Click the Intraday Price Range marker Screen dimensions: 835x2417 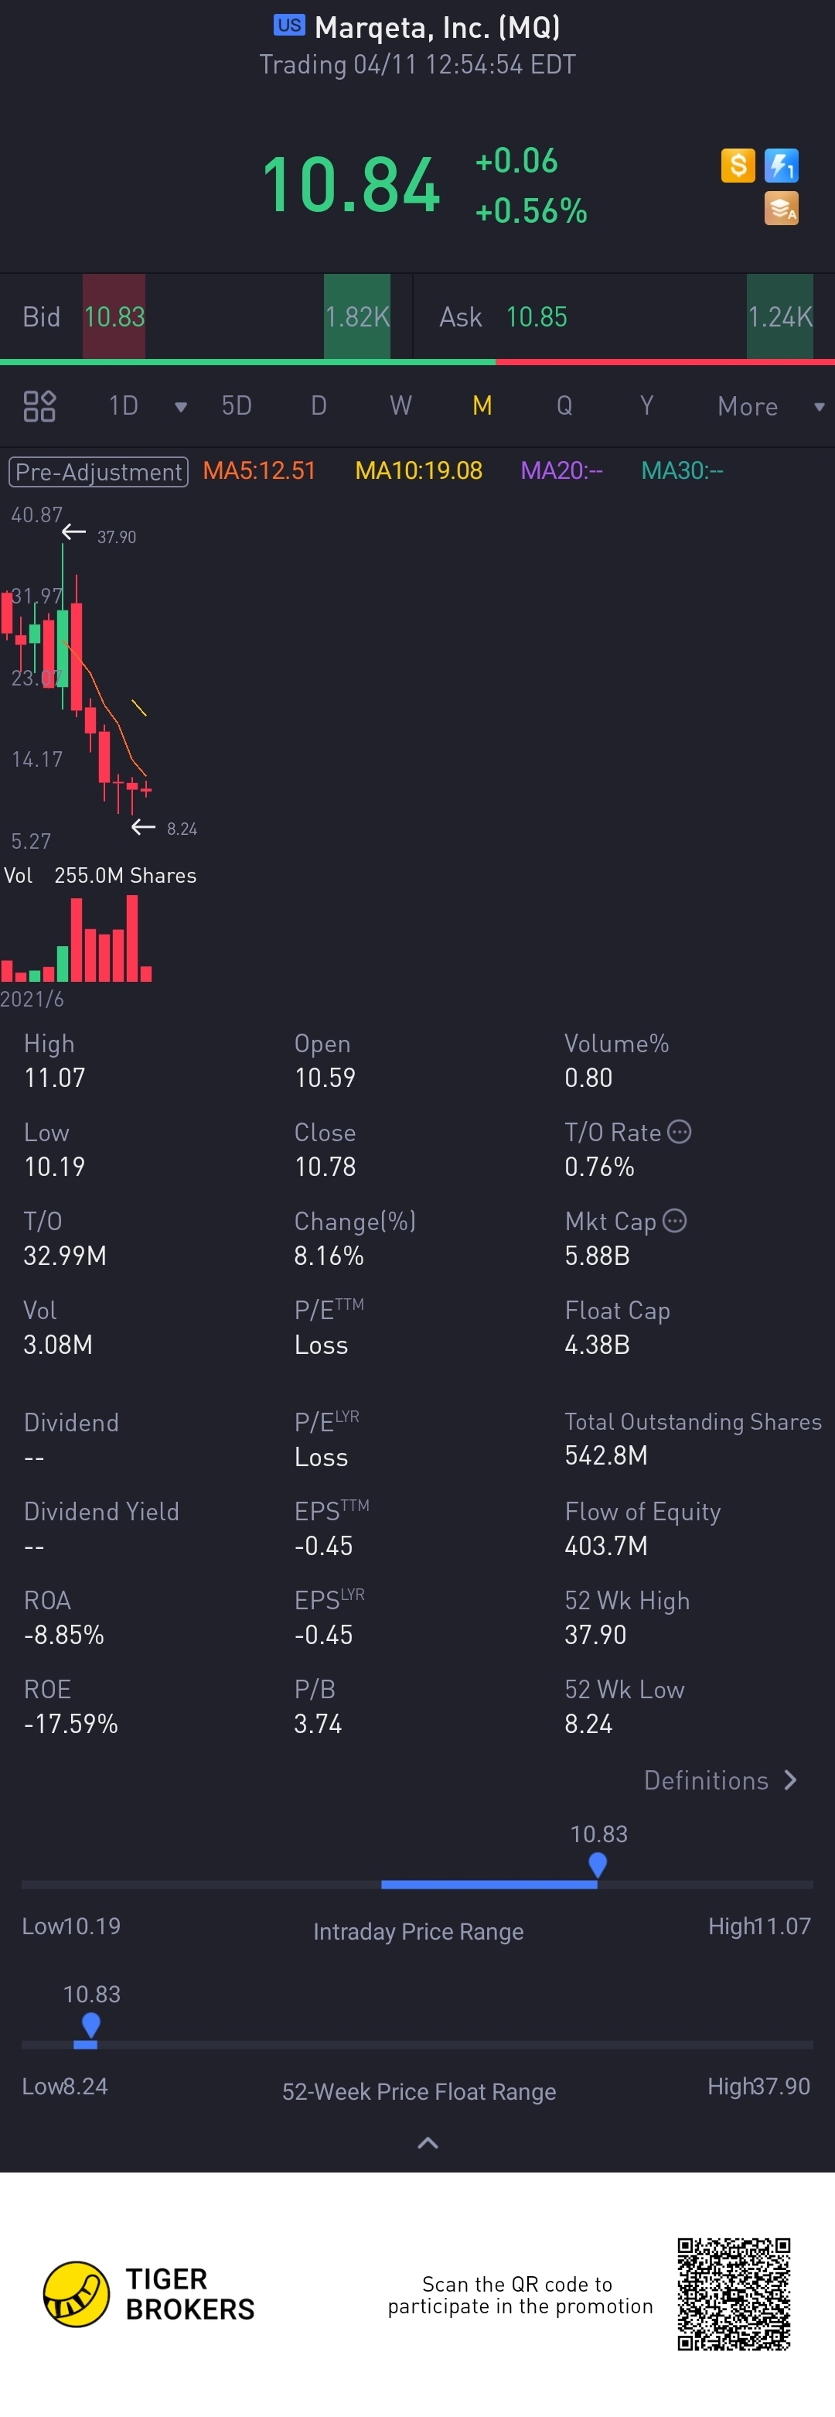(x=597, y=1865)
